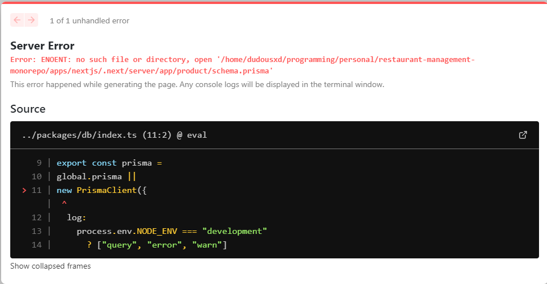Go to next error with right arrow

pos(31,20)
